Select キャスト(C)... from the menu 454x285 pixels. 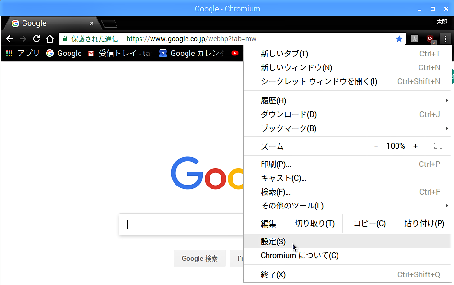click(348, 178)
